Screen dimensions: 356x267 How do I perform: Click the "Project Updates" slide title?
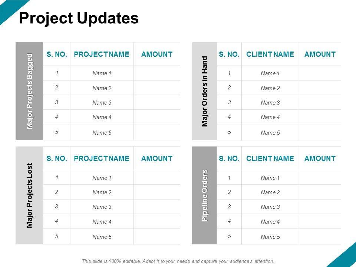[x=79, y=18]
